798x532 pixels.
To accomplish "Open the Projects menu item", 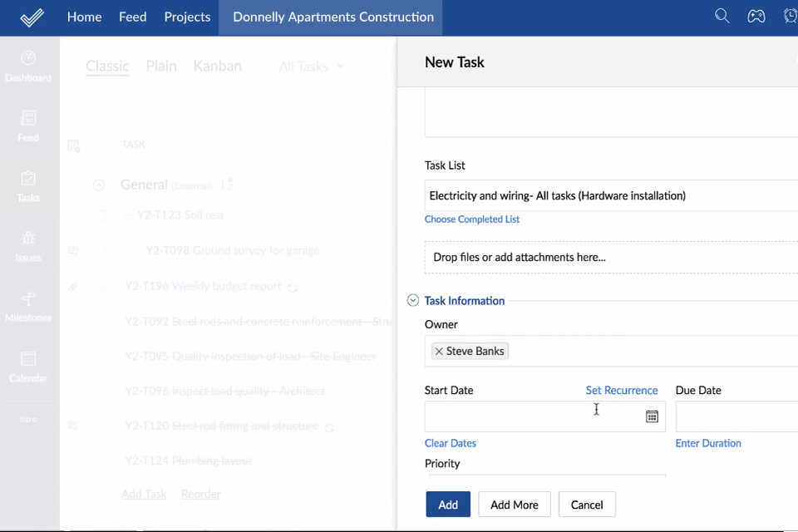I will (x=187, y=17).
